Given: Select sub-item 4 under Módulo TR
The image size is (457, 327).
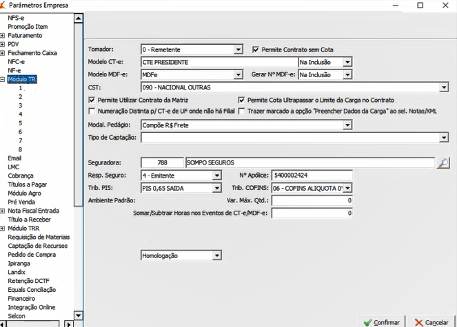Looking at the screenshot, I should (21, 114).
